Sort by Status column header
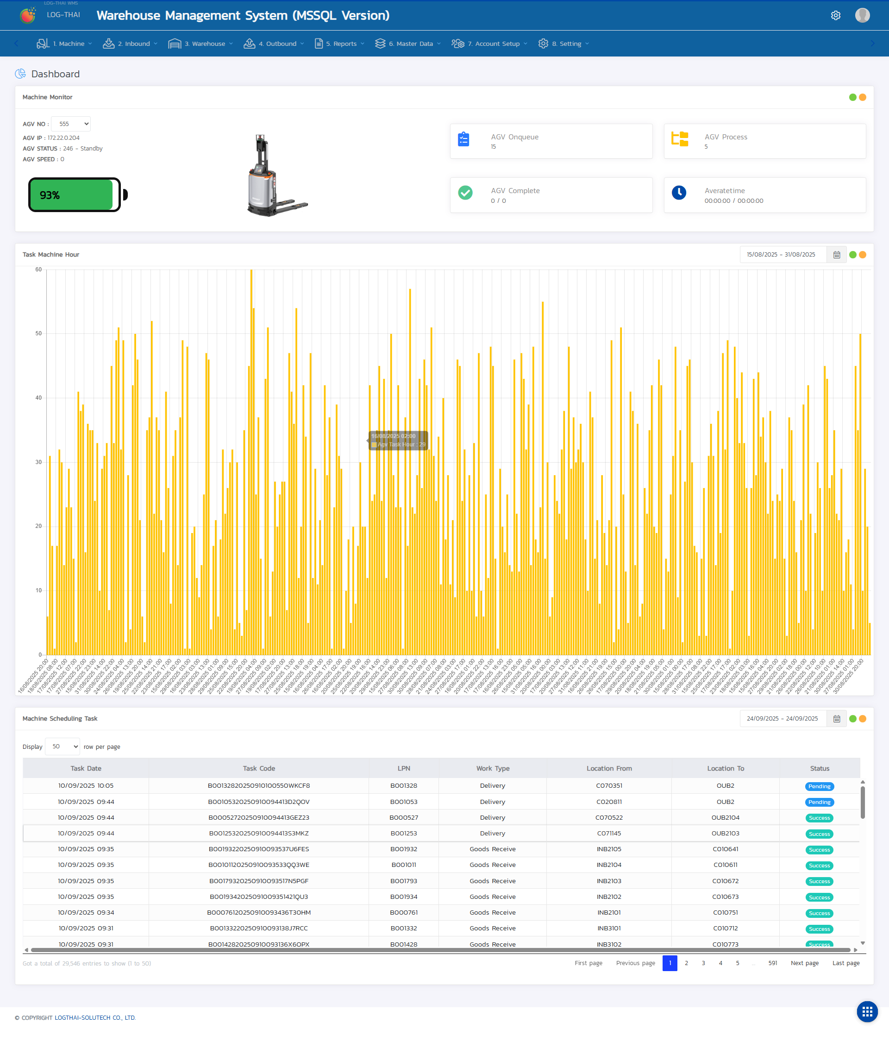Screen dimensions: 889x1054 coord(819,768)
